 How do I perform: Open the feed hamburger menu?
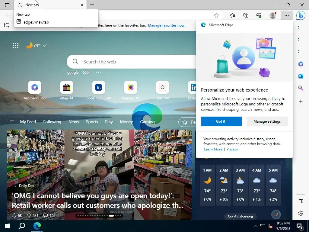tap(12, 122)
